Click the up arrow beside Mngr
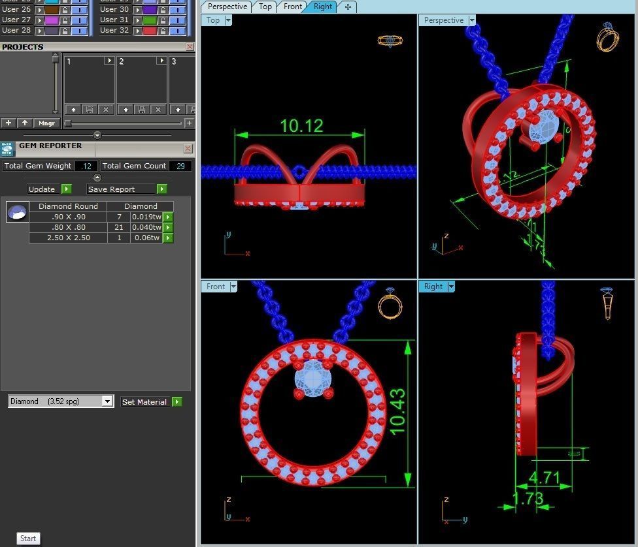The image size is (638, 547). [25, 123]
